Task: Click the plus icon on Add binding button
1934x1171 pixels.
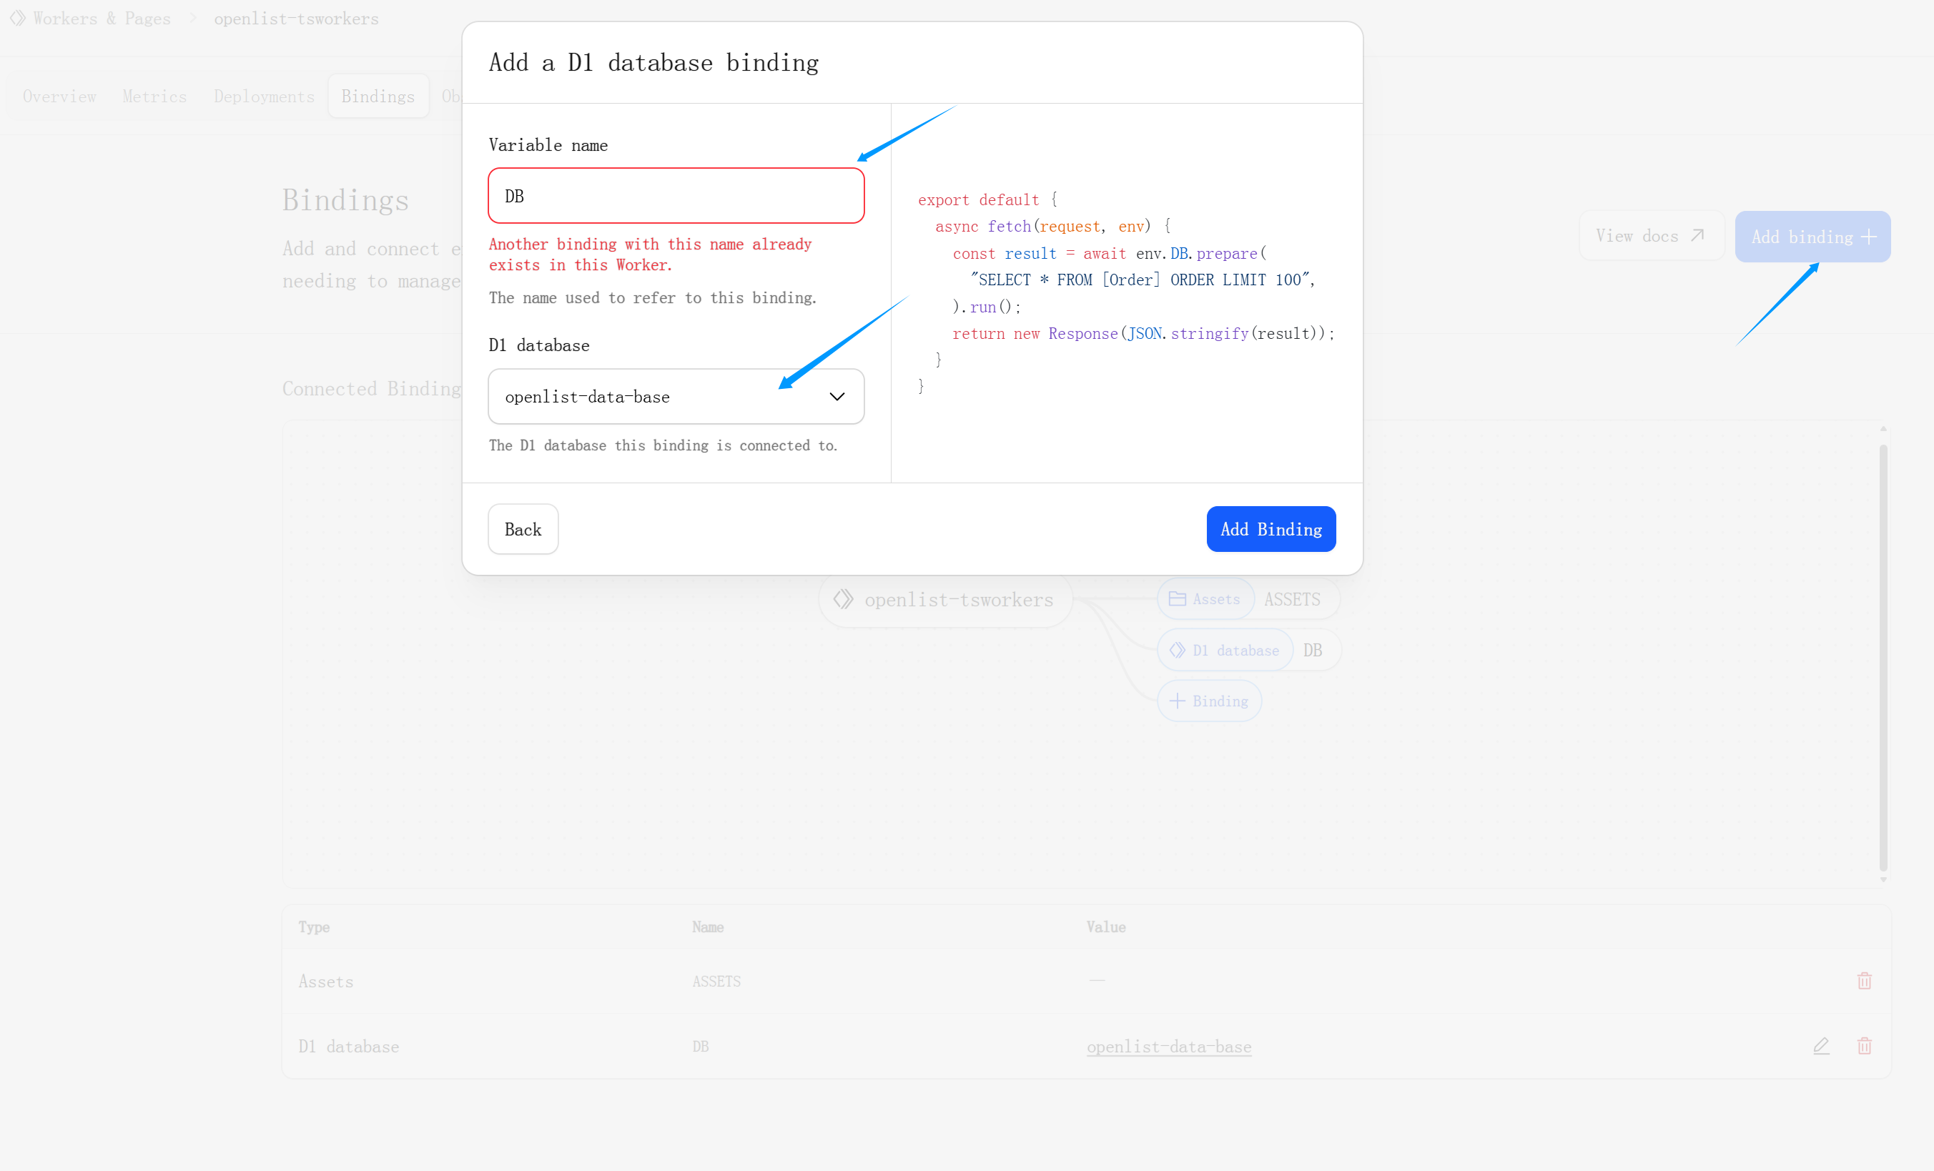Action: click(x=1869, y=237)
